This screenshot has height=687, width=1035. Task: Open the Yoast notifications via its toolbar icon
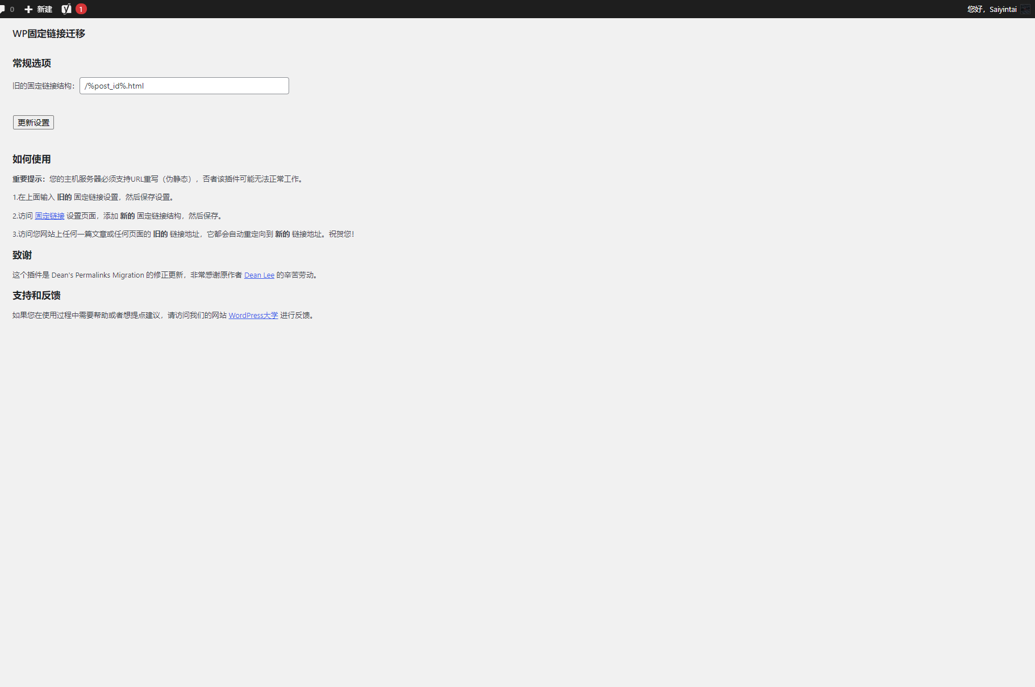tap(66, 9)
